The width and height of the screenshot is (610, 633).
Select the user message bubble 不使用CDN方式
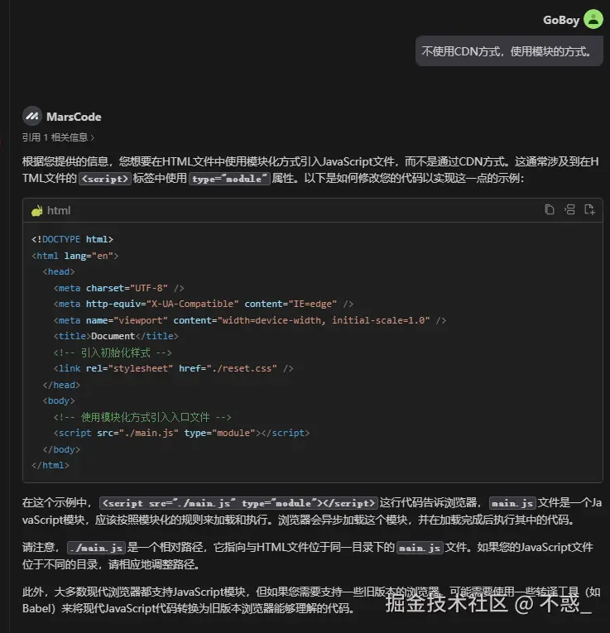pyautogui.click(x=509, y=51)
